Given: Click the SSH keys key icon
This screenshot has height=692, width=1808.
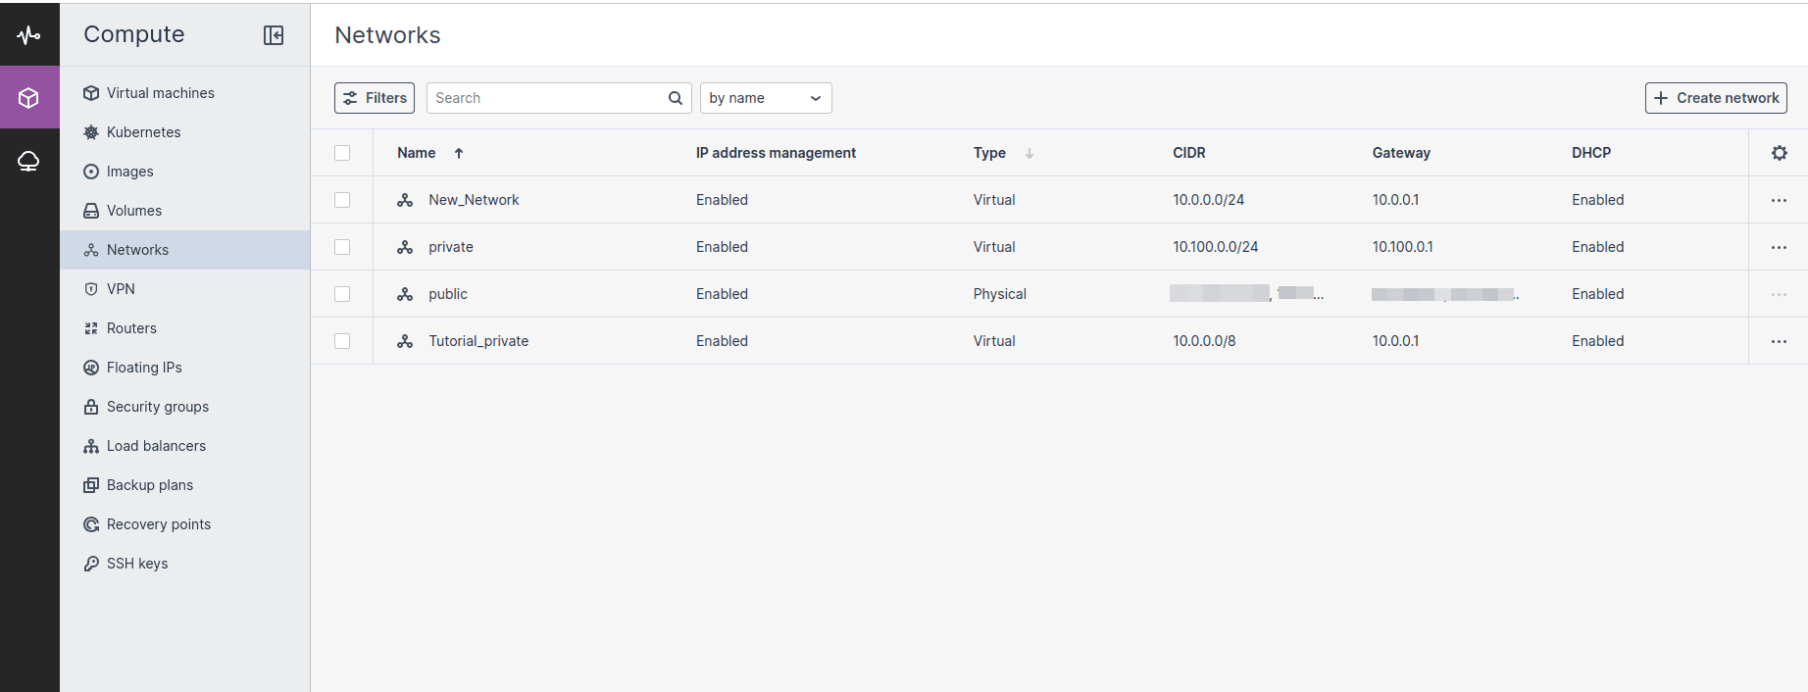Looking at the screenshot, I should [91, 564].
